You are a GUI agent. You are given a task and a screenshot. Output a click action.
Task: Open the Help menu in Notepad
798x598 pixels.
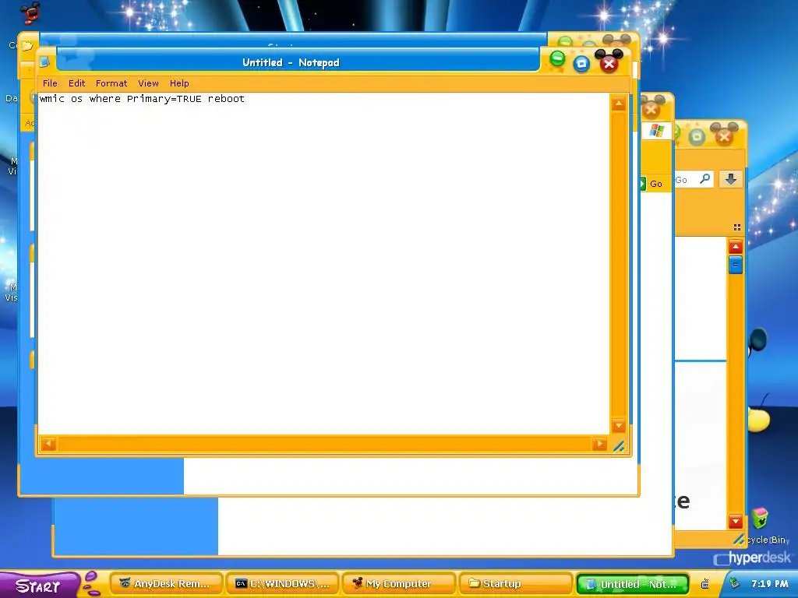tap(179, 83)
